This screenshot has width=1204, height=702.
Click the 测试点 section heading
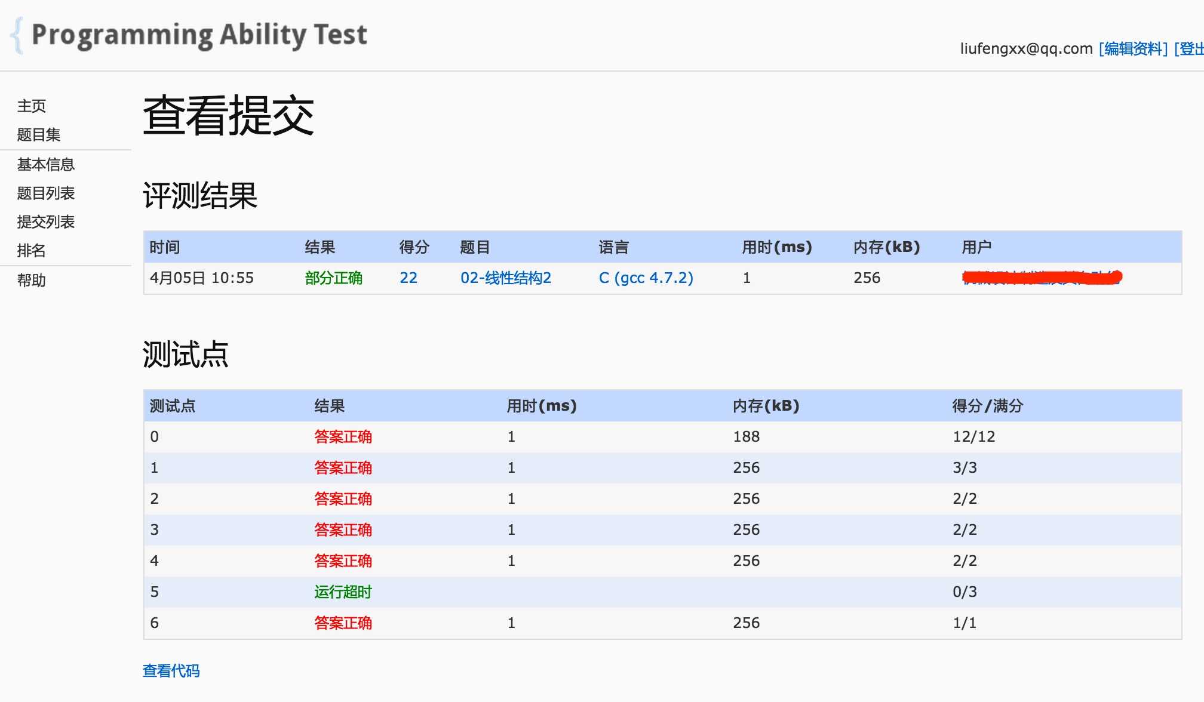(186, 355)
